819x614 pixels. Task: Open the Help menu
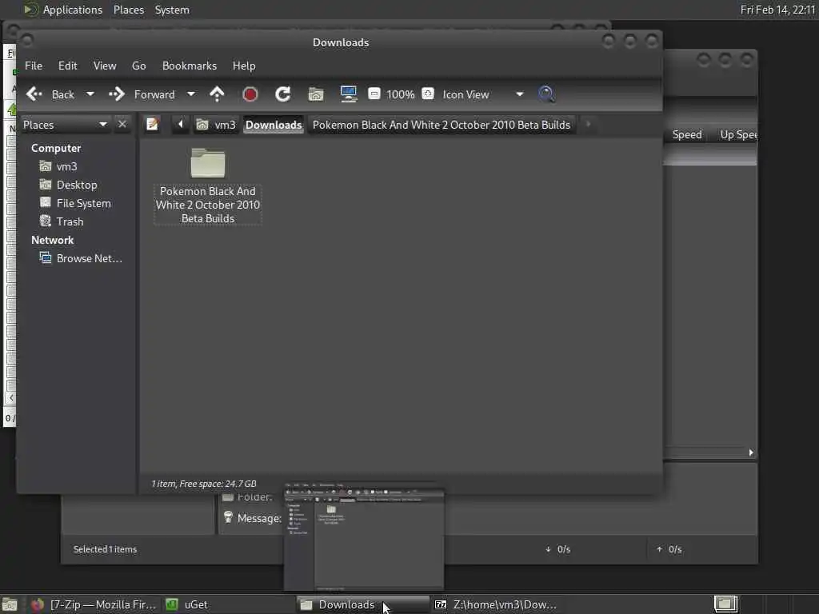244,66
